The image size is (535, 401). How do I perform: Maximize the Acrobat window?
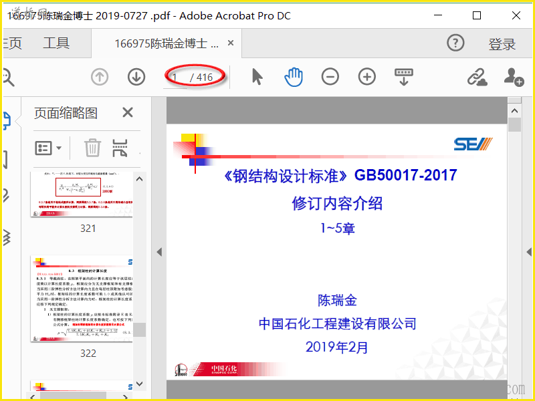click(x=477, y=15)
